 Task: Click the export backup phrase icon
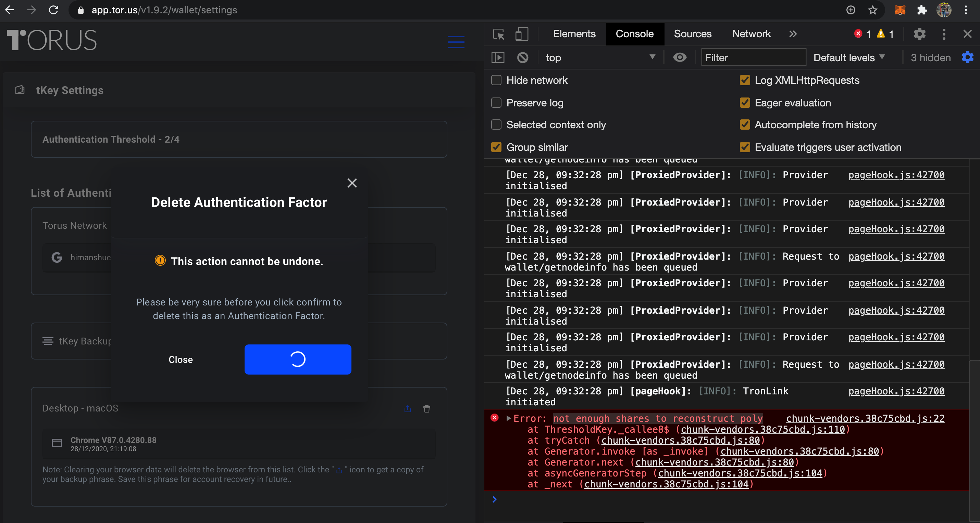(x=407, y=409)
